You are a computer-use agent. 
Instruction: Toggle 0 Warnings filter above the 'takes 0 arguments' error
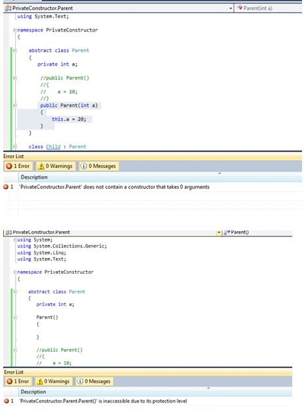(x=55, y=166)
